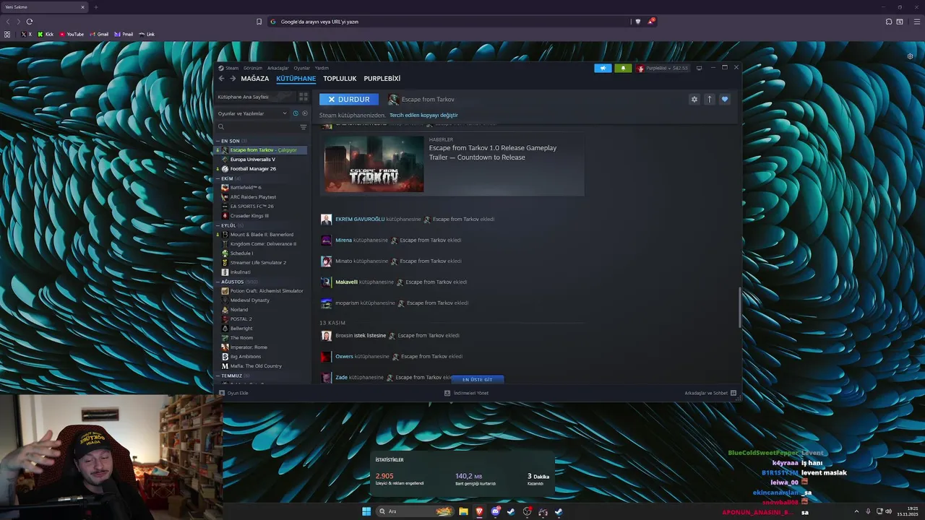Open the Oyunlar menu
The image size is (925, 520).
[x=302, y=68]
